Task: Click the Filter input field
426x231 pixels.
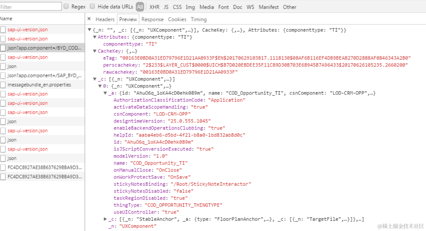Action: pyautogui.click(x=31, y=6)
